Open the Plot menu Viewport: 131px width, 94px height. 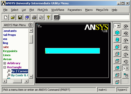[x=32, y=10]
